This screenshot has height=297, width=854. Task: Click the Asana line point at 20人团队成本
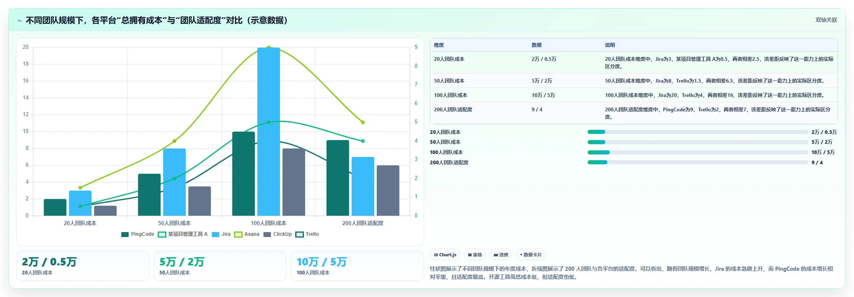(80, 188)
